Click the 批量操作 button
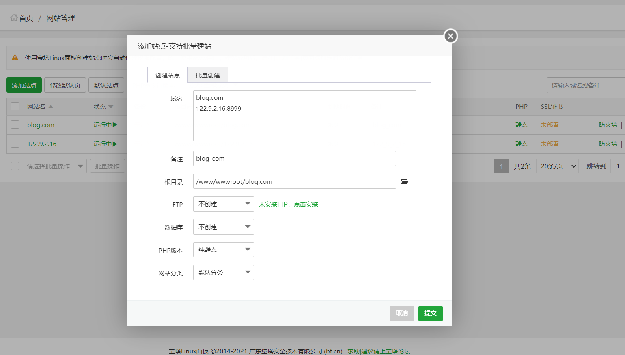The height and width of the screenshot is (355, 625). pyautogui.click(x=107, y=166)
